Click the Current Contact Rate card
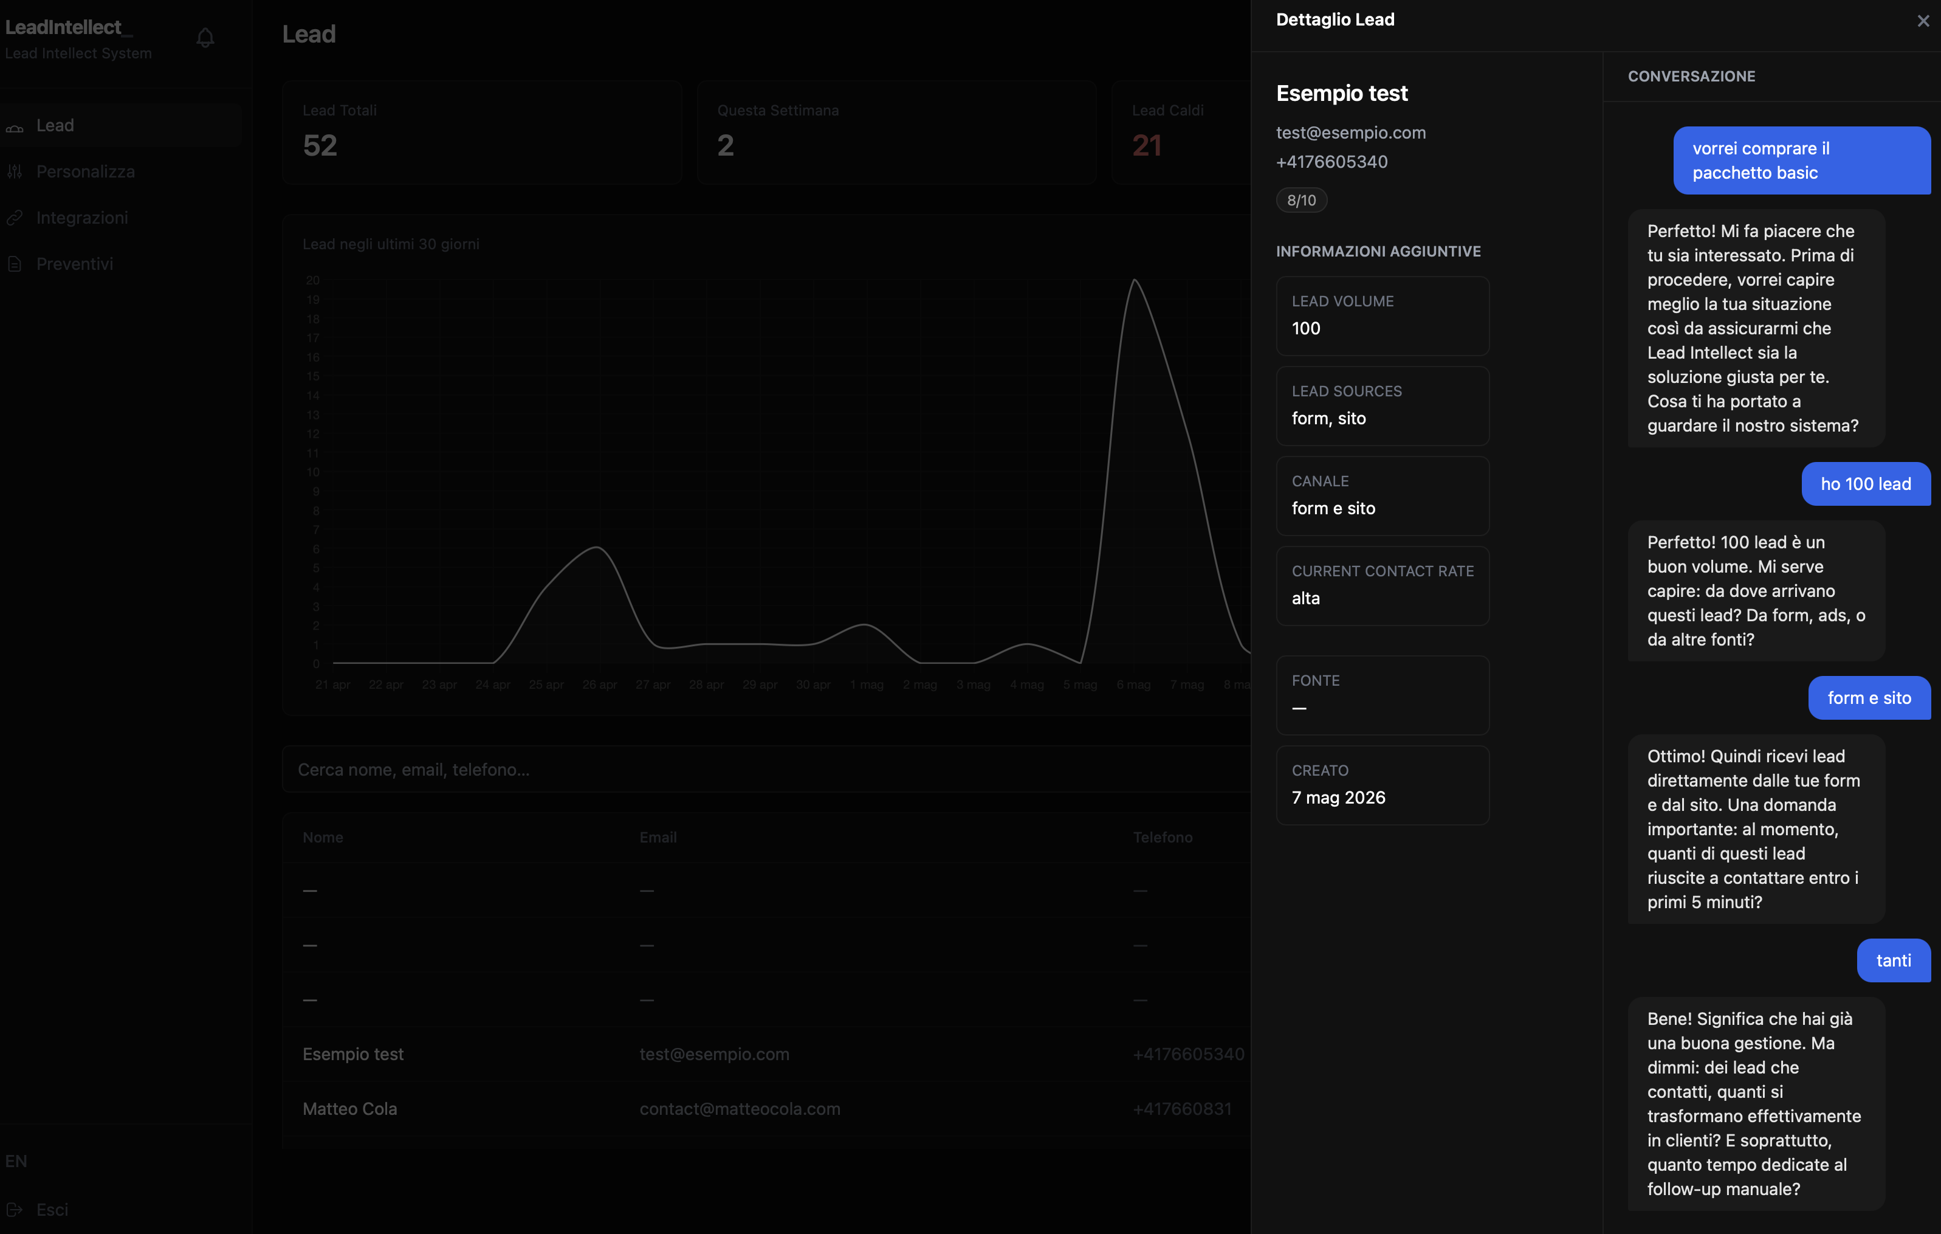The height and width of the screenshot is (1234, 1941). [x=1383, y=585]
